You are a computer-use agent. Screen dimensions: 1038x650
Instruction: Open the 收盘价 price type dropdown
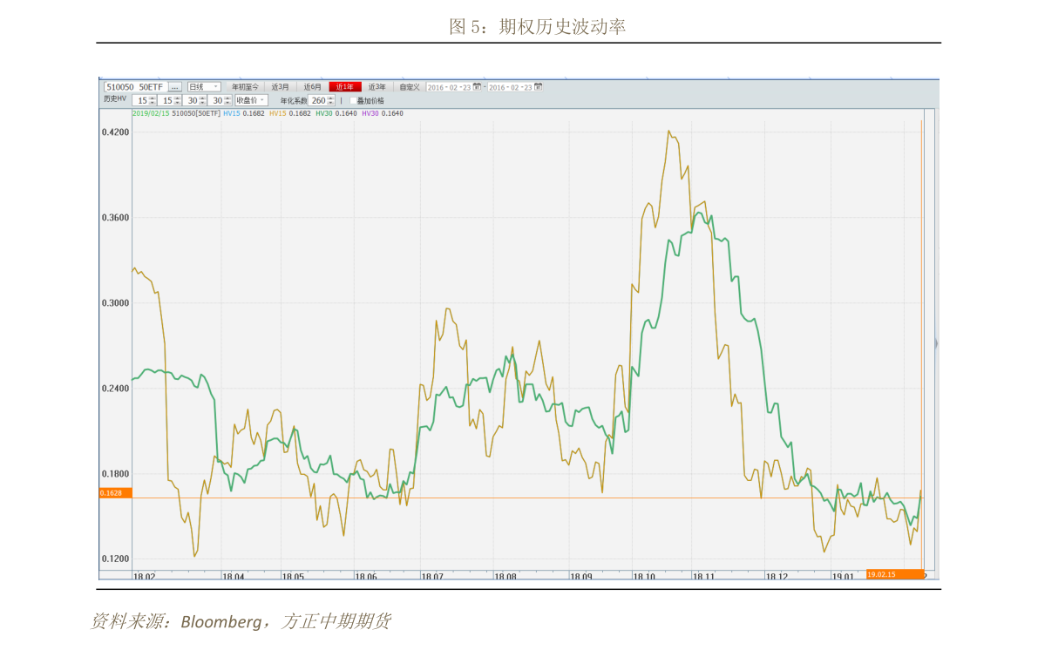tap(262, 100)
